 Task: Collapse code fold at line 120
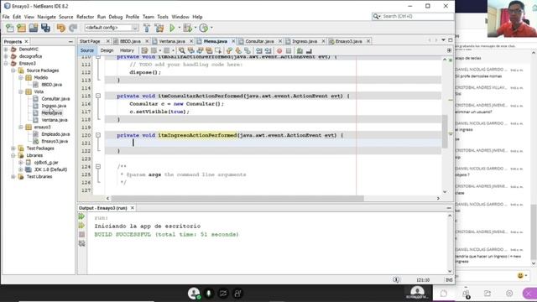(x=98, y=135)
